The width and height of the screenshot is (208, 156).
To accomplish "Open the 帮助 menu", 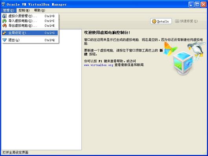I will [40, 10].
